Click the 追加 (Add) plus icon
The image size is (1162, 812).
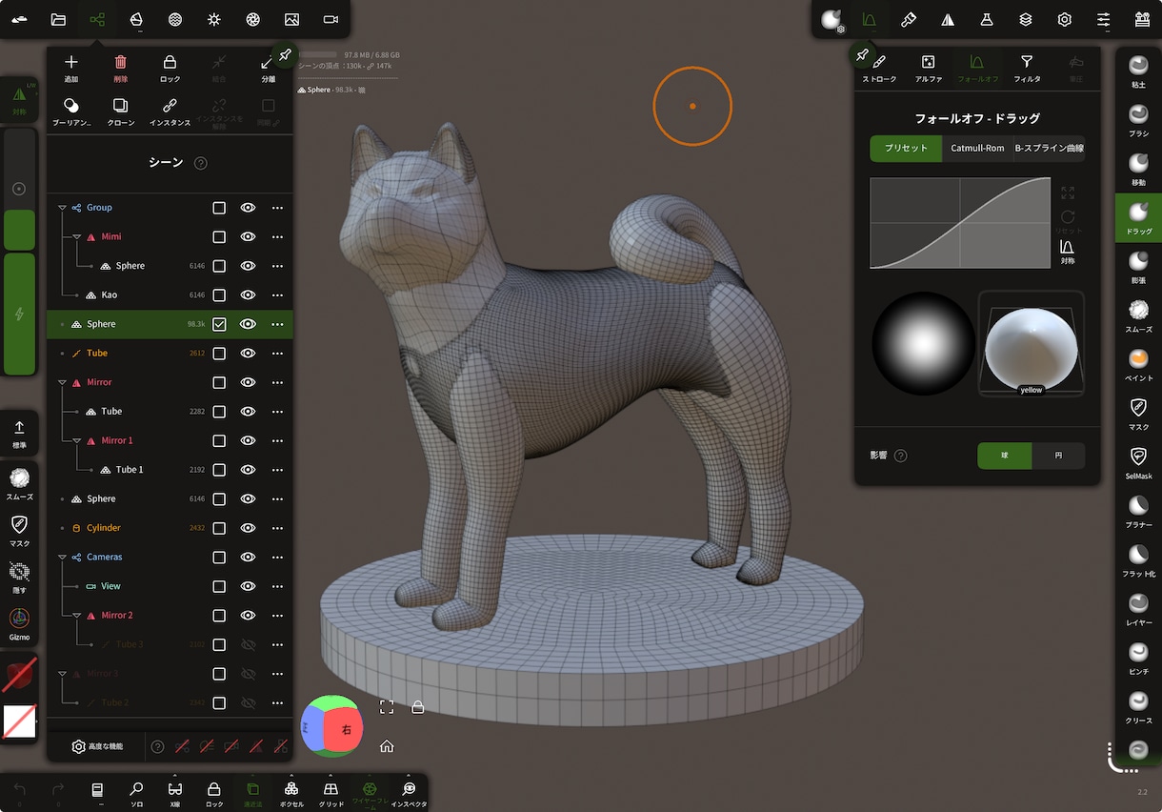coord(71,69)
